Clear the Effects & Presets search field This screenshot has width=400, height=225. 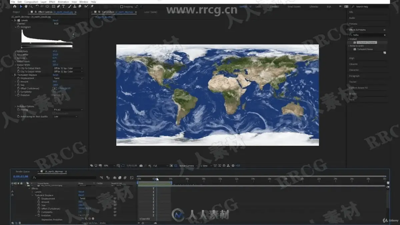point(385,35)
